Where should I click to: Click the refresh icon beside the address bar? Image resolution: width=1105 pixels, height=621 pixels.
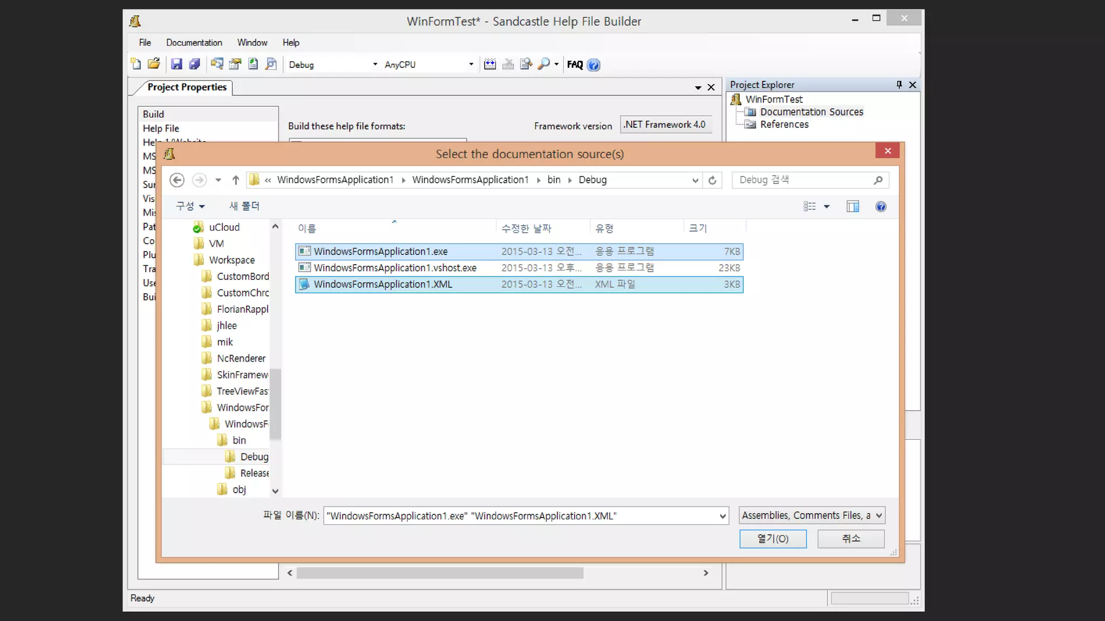coord(712,180)
